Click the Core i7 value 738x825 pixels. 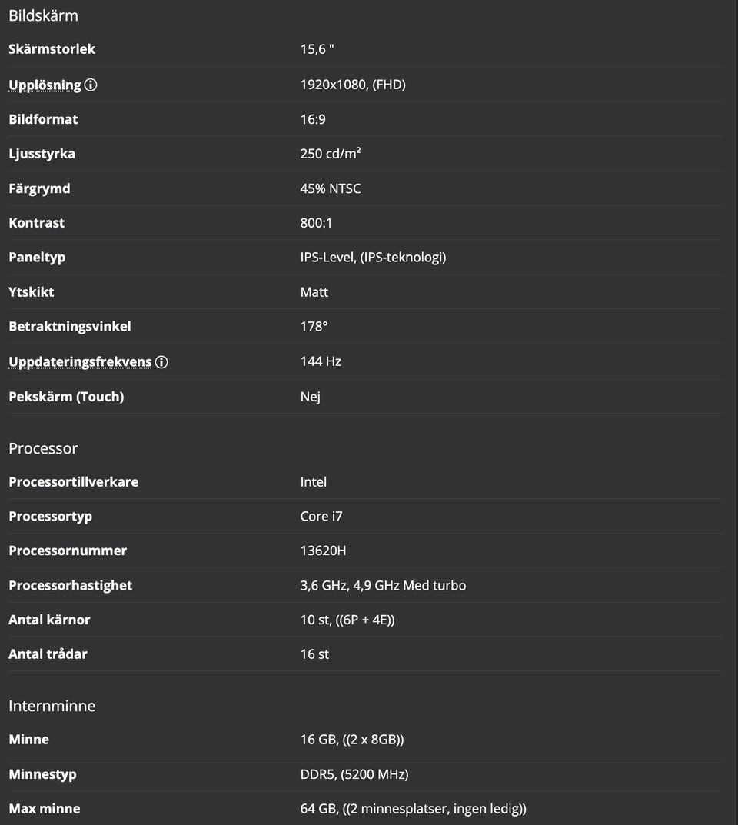[x=321, y=517]
